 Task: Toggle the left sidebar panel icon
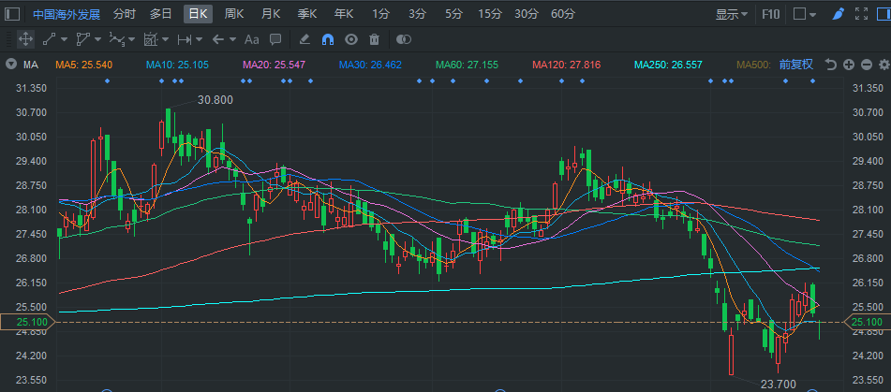click(12, 14)
